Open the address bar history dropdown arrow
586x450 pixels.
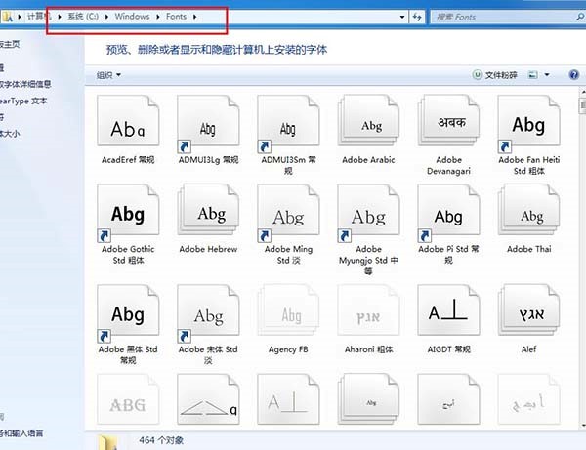pos(397,17)
